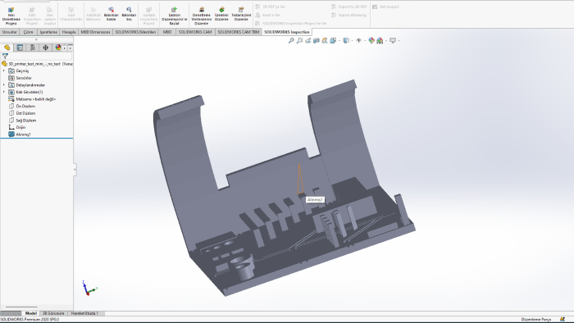Switch to SOLIDWORKS Eklentileri tab
Image resolution: width=574 pixels, height=323 pixels.
(135, 32)
